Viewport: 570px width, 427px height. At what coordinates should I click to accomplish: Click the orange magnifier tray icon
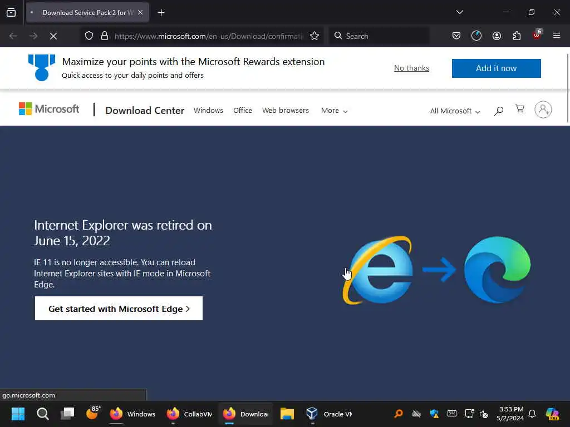pyautogui.click(x=399, y=414)
